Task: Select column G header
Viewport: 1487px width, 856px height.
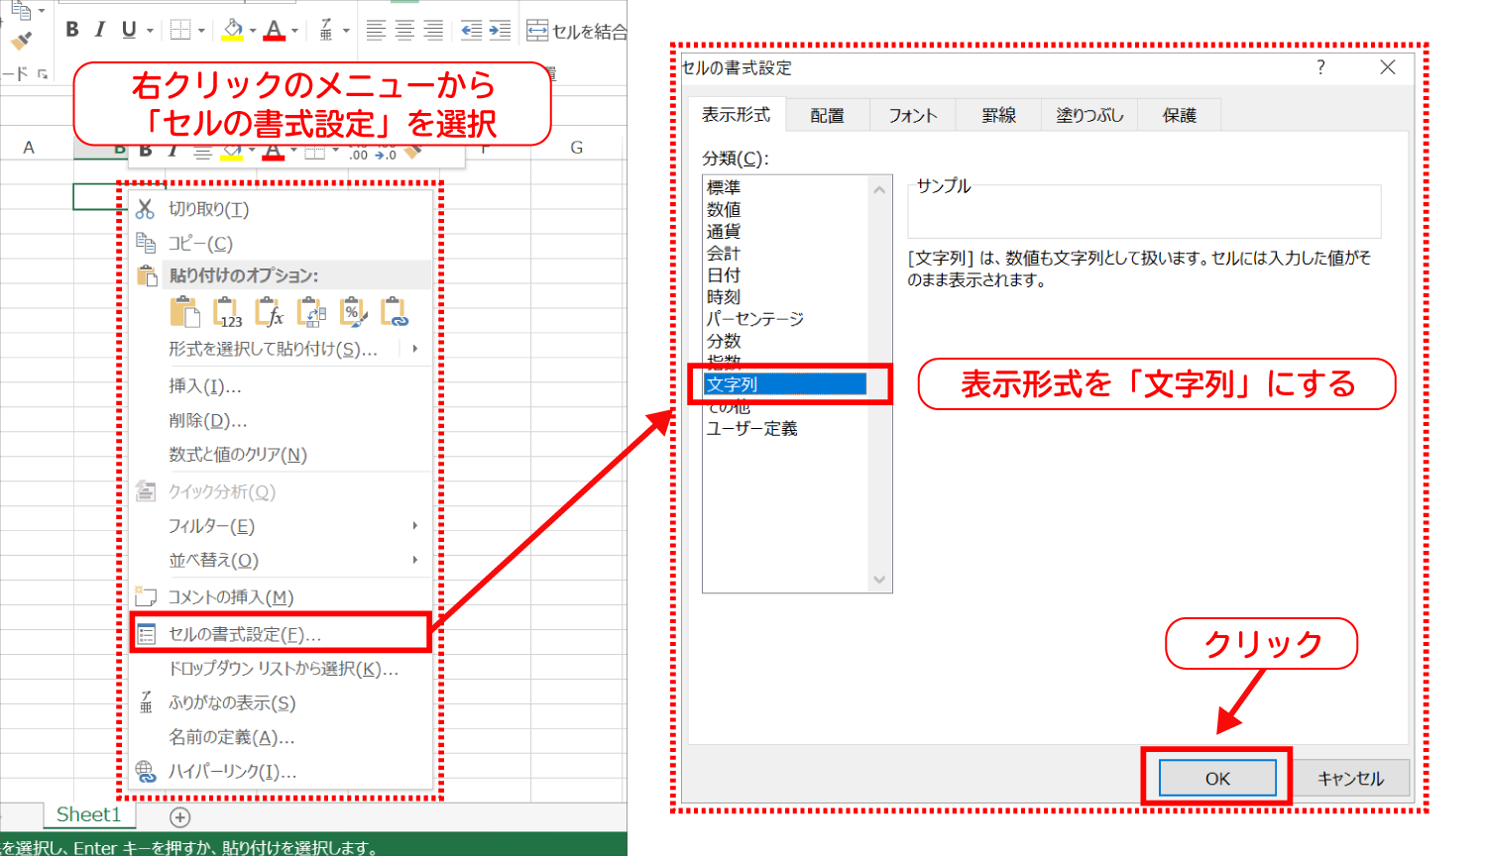Action: [x=576, y=148]
